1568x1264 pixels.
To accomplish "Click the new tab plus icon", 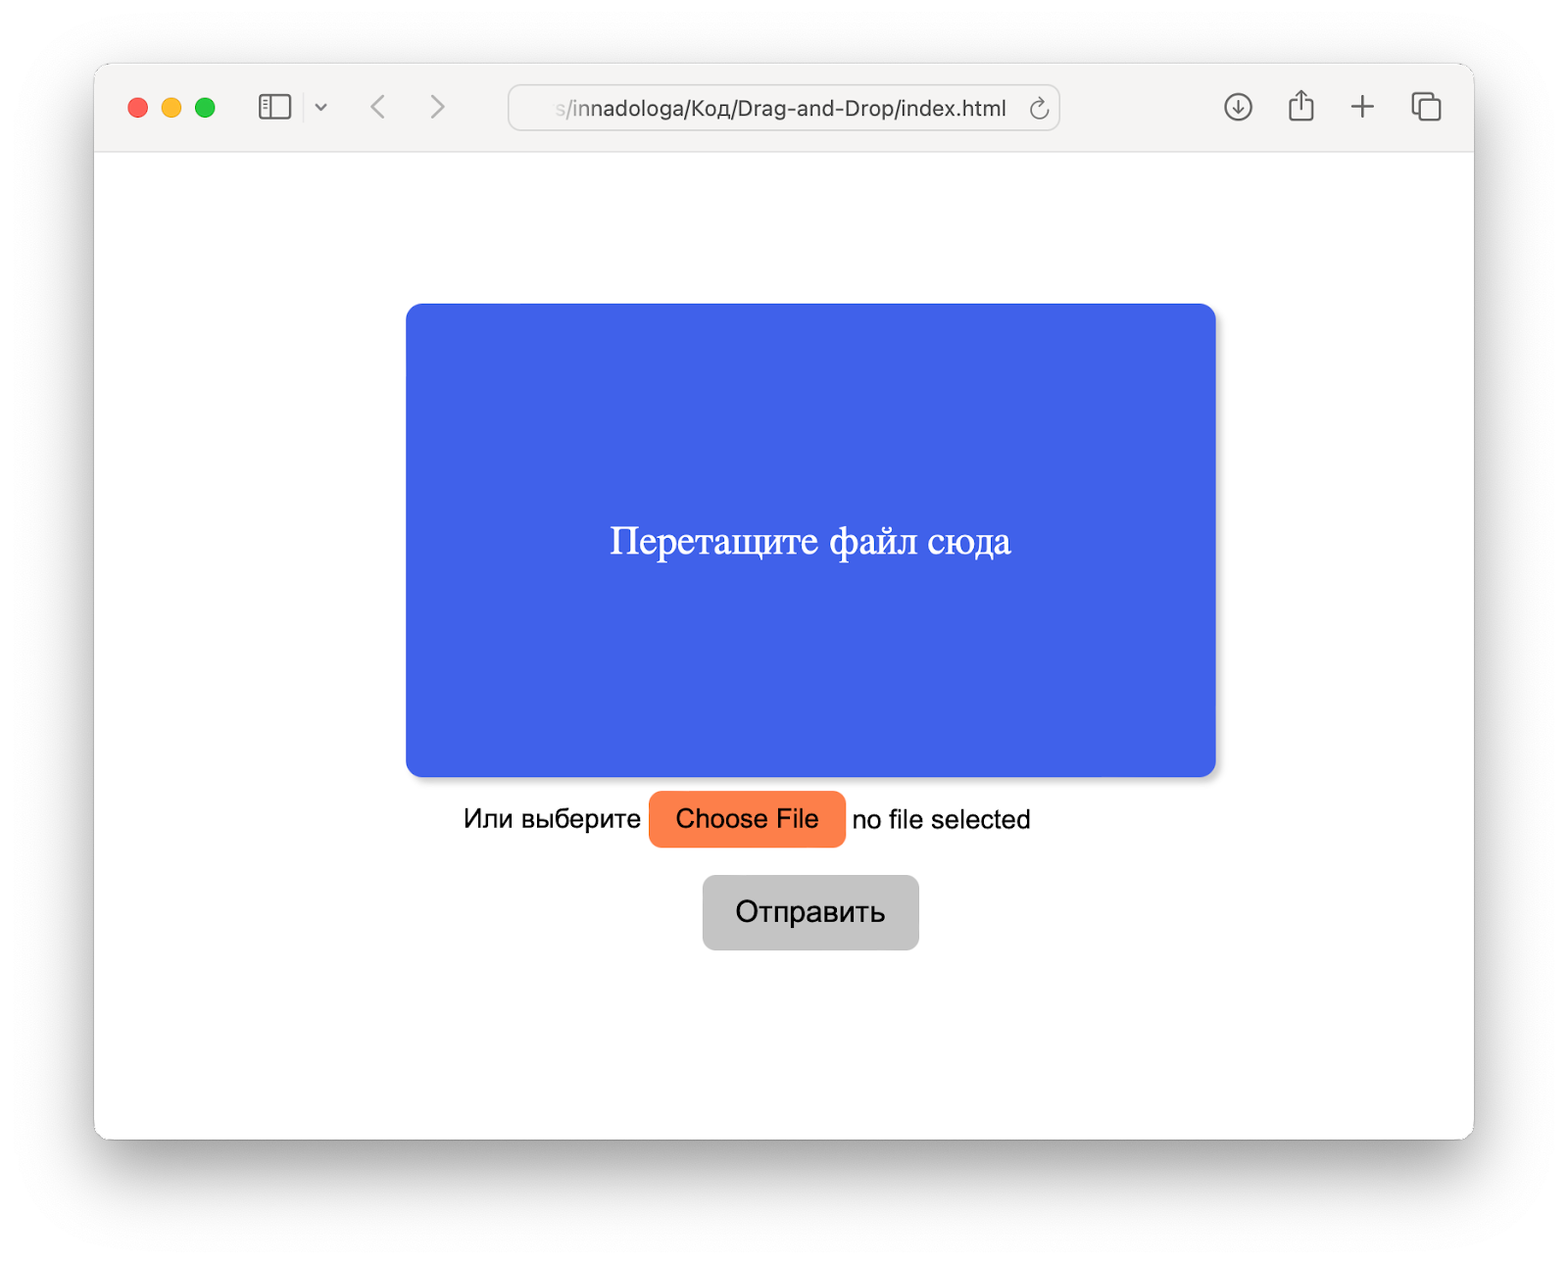I will (1362, 107).
